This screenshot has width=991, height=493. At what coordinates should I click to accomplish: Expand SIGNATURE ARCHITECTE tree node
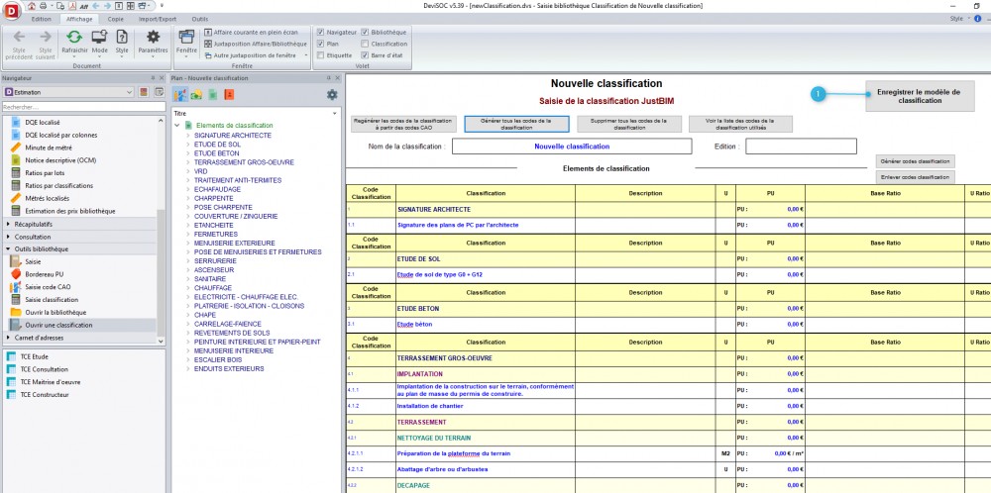(x=188, y=135)
